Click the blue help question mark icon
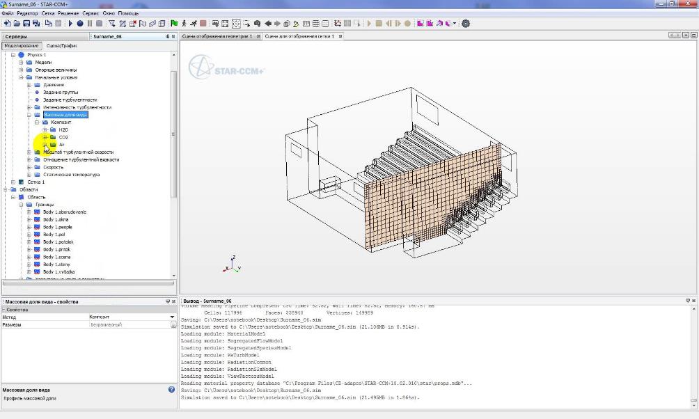Viewport: 699px width, 419px height. point(171,390)
